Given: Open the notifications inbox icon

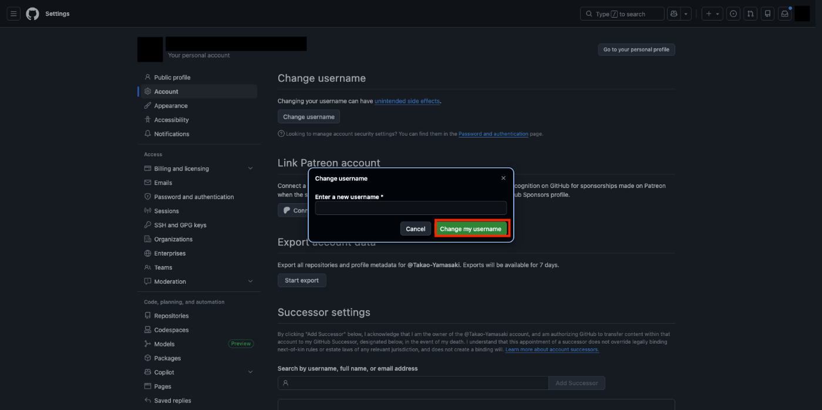Looking at the screenshot, I should (784, 14).
